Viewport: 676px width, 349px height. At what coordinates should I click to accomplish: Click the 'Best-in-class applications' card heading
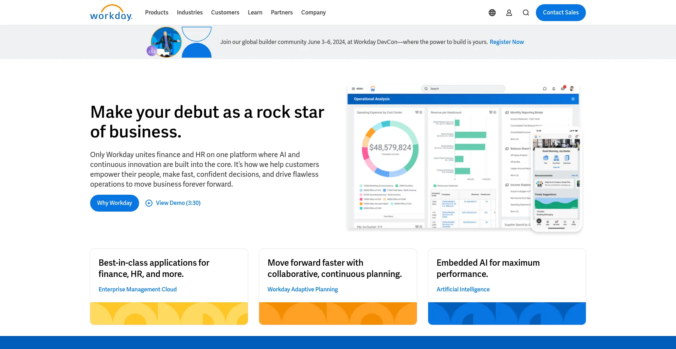[154, 268]
